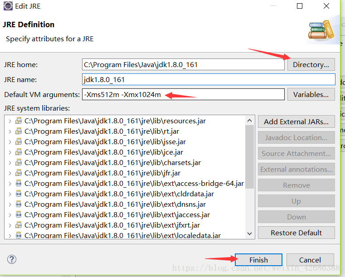The width and height of the screenshot is (345, 277).
Task: Expand the charsets.jar library node
Action: coord(10,163)
